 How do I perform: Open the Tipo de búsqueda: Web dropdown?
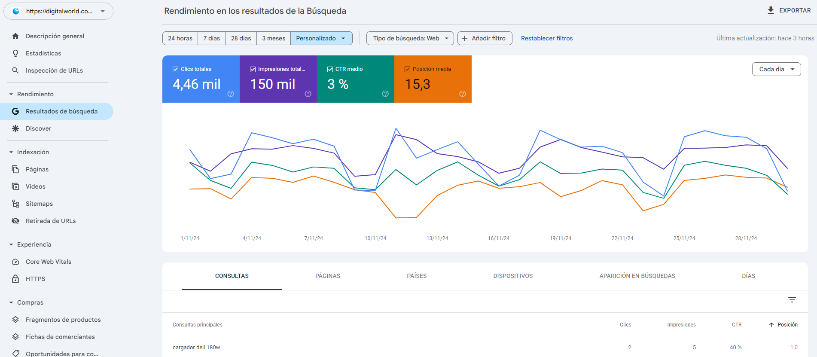pyautogui.click(x=410, y=38)
